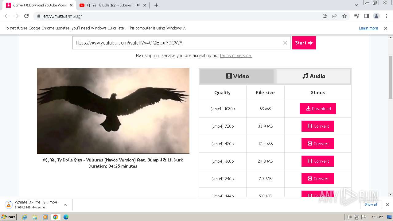Launch Internet Explorer from taskbar
Image resolution: width=393 pixels, height=221 pixels.
(24, 217)
